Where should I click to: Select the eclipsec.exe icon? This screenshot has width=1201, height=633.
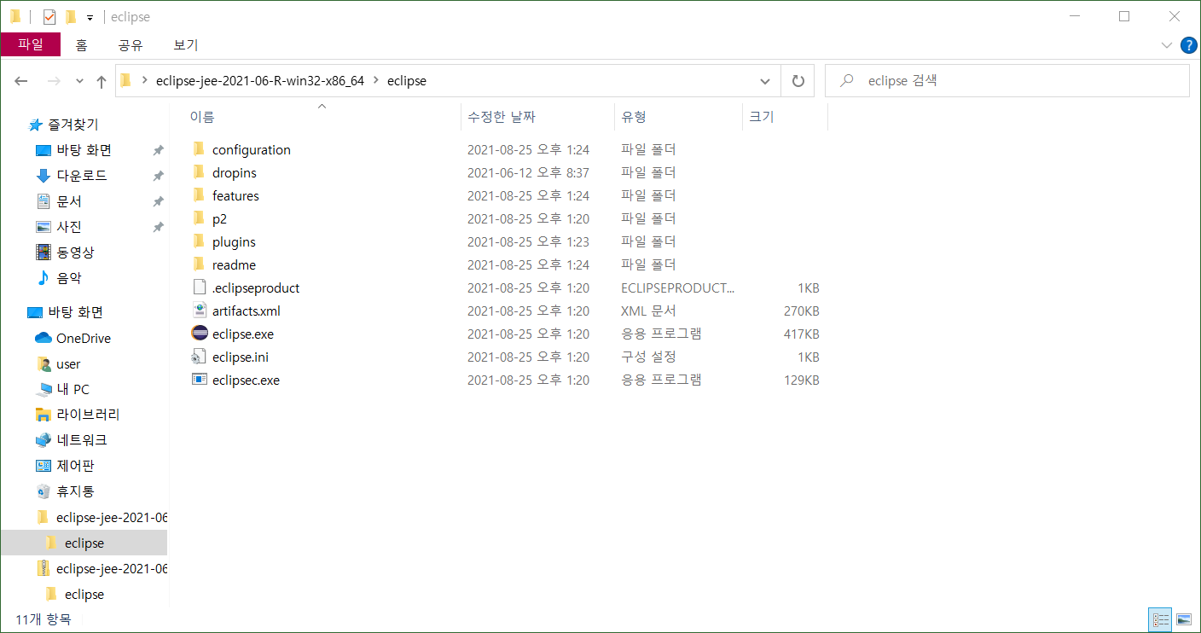(200, 380)
